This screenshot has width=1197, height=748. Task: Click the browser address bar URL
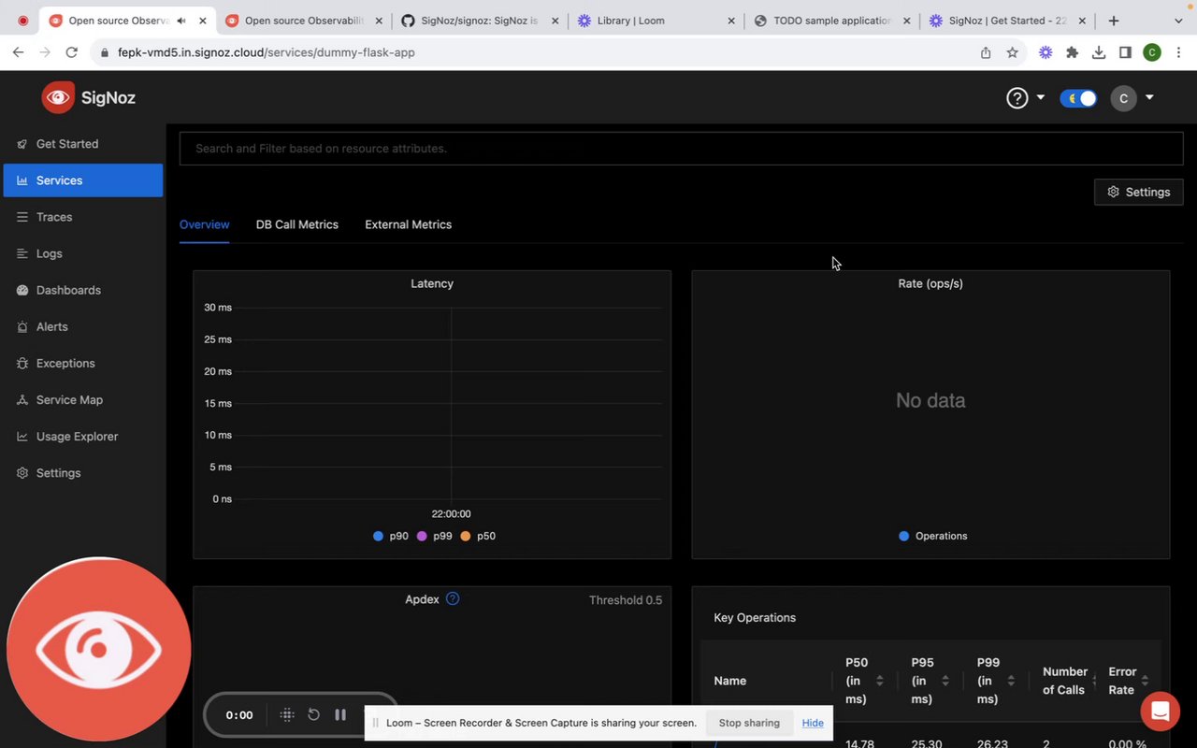pos(266,52)
